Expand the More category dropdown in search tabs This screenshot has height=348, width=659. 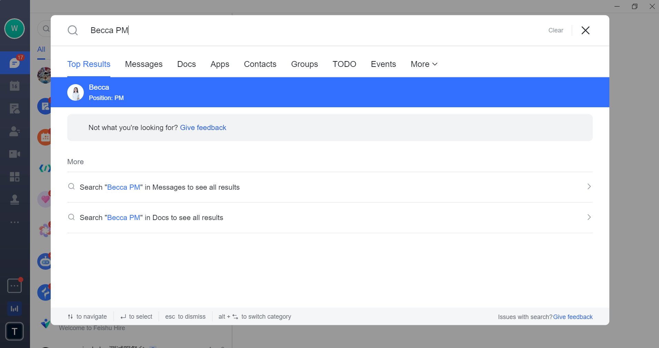(x=423, y=64)
